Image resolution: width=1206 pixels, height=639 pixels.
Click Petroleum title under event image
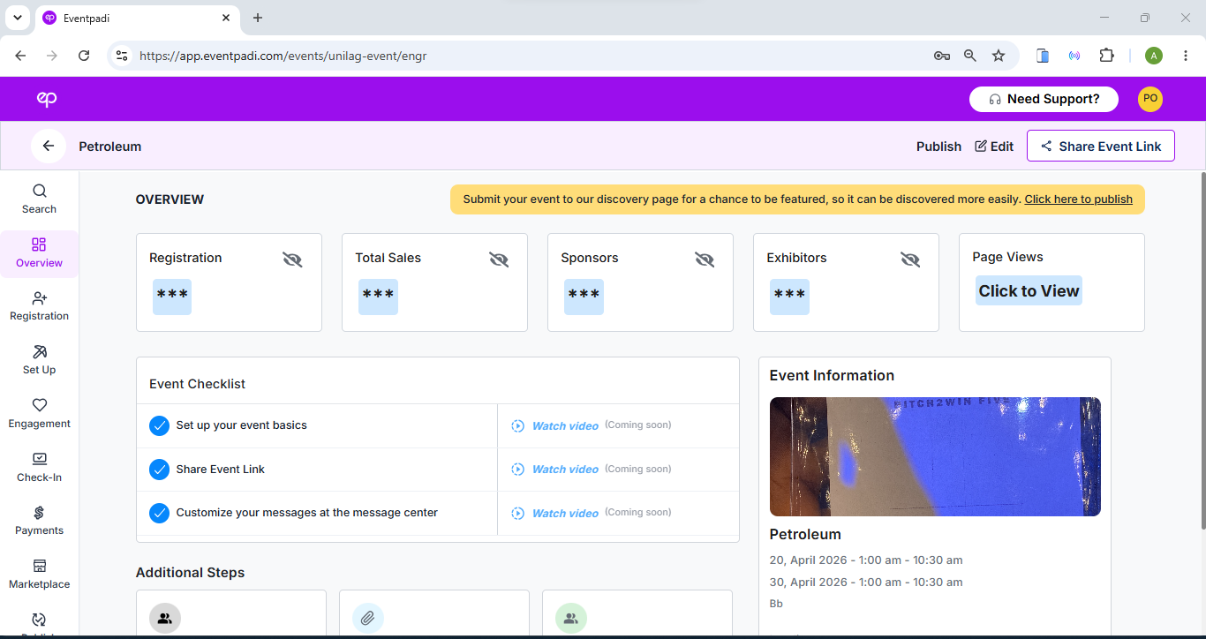click(805, 535)
